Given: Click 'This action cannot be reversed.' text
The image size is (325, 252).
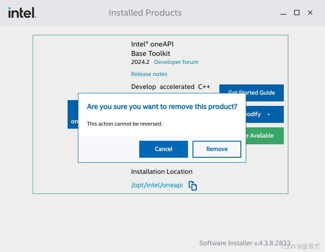Looking at the screenshot, I should pos(124,124).
